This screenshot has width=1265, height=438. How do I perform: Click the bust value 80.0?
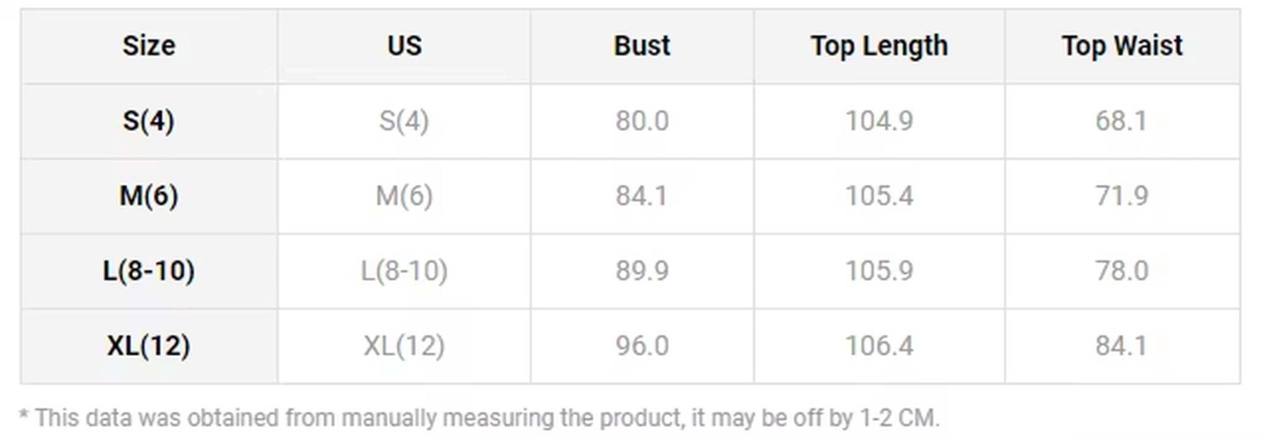coord(642,120)
